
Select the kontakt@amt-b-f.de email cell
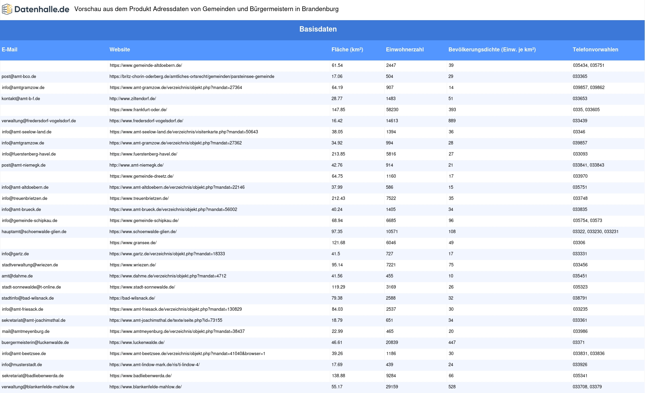(x=21, y=99)
